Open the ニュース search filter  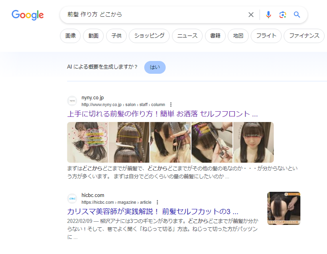coord(187,35)
